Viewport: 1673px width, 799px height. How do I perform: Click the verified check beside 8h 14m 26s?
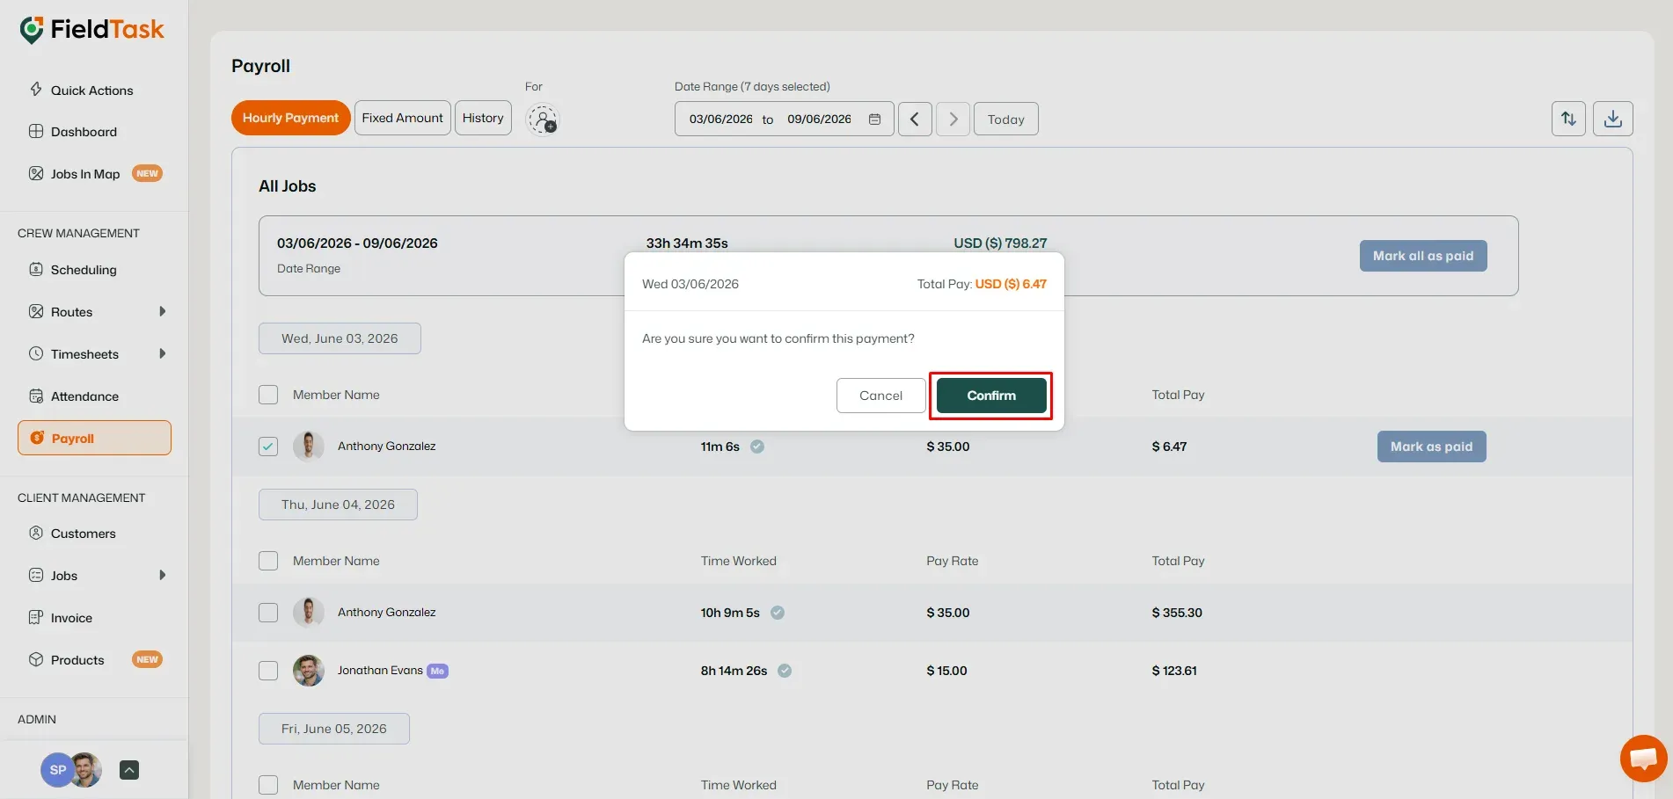pos(785,671)
